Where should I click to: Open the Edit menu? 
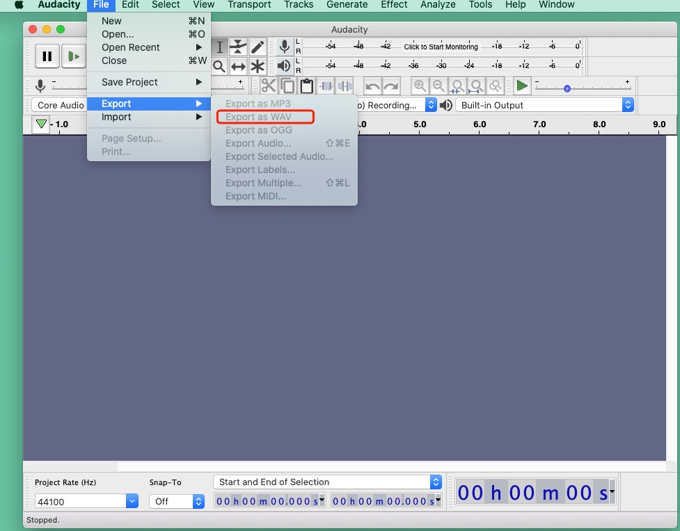coord(130,5)
